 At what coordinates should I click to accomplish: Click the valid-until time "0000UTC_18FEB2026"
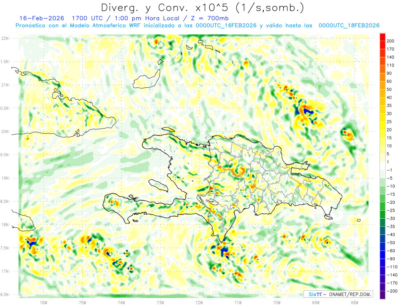click(x=349, y=26)
